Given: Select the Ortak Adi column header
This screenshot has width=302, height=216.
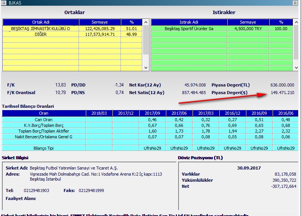Looking at the screenshot, I should 41,22.
